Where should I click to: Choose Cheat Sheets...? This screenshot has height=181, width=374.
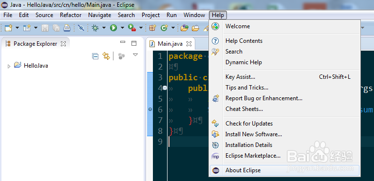coord(284,109)
